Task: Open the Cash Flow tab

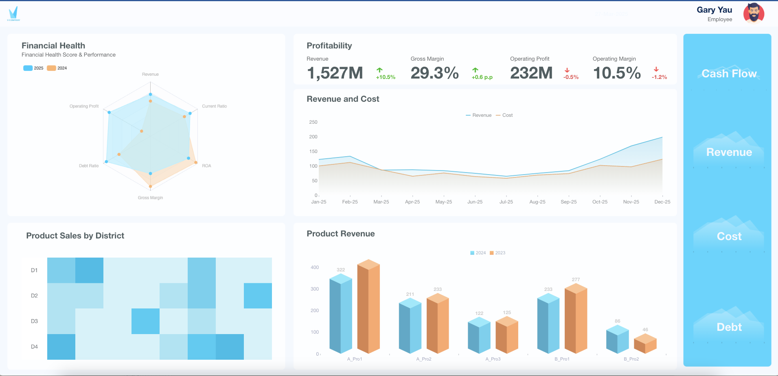Action: [729, 74]
